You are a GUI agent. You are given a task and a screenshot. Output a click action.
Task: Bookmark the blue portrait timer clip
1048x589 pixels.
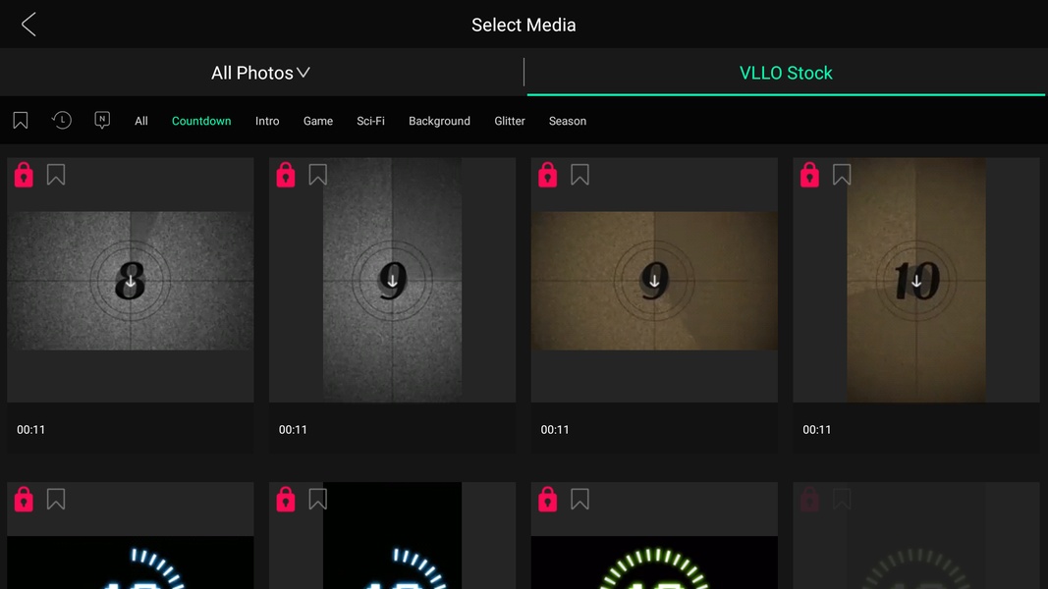tap(318, 500)
